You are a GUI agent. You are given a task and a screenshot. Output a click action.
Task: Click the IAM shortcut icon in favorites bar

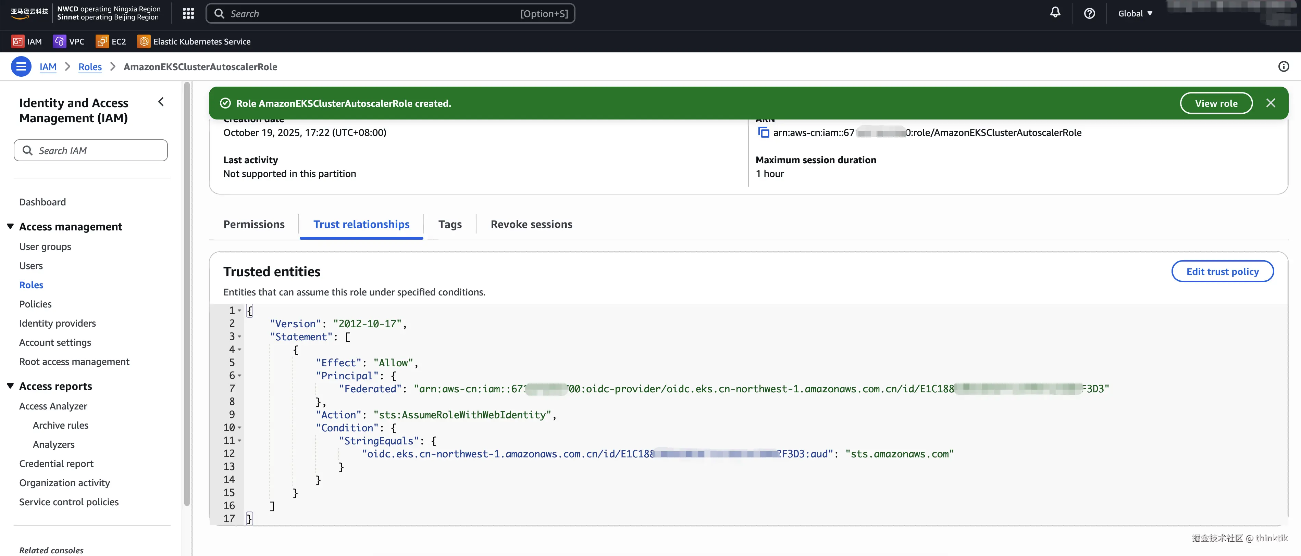(x=18, y=41)
